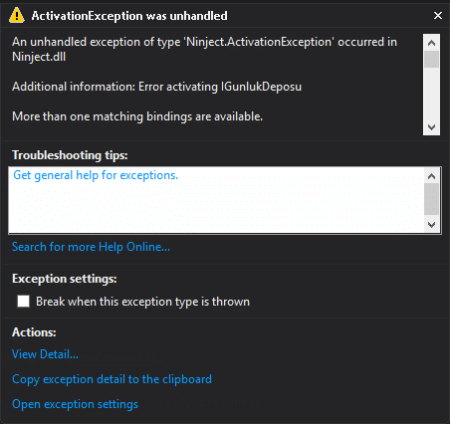Screen dimensions: 450x424
Task: Click the empty area of troubleshooting tips box
Action: tap(216, 207)
